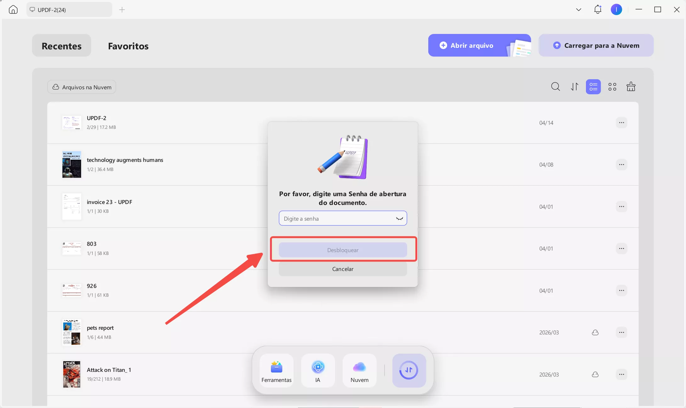Viewport: 686px width, 408px height.
Task: Open Ferramentas tools in bottom dock
Action: click(x=276, y=371)
